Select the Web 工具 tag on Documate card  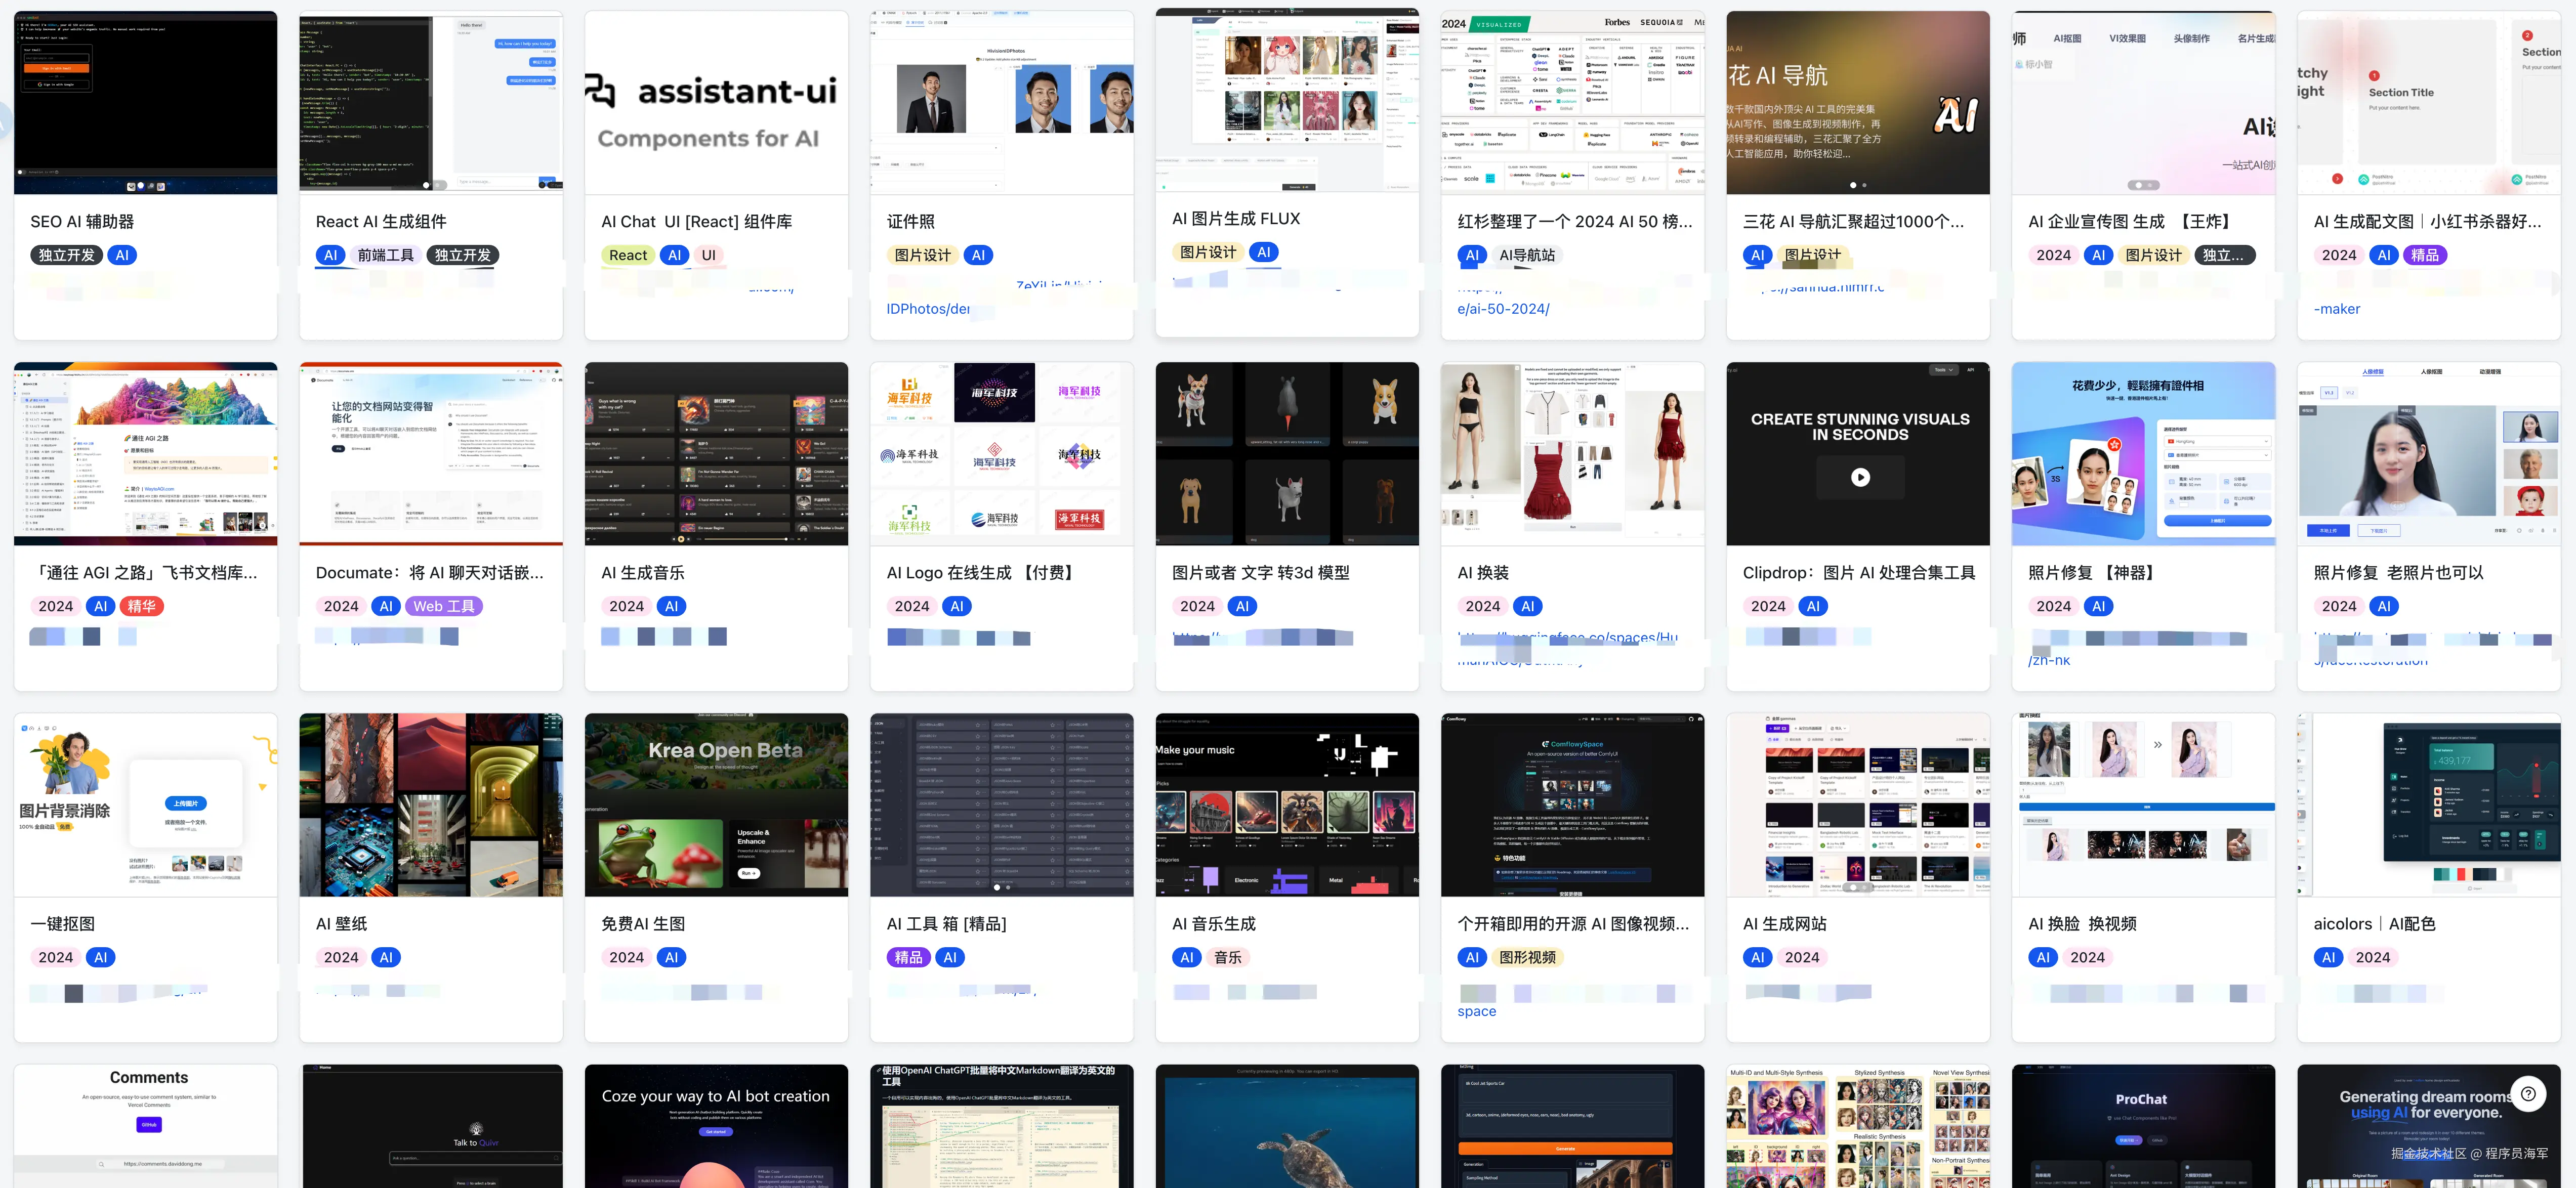443,606
